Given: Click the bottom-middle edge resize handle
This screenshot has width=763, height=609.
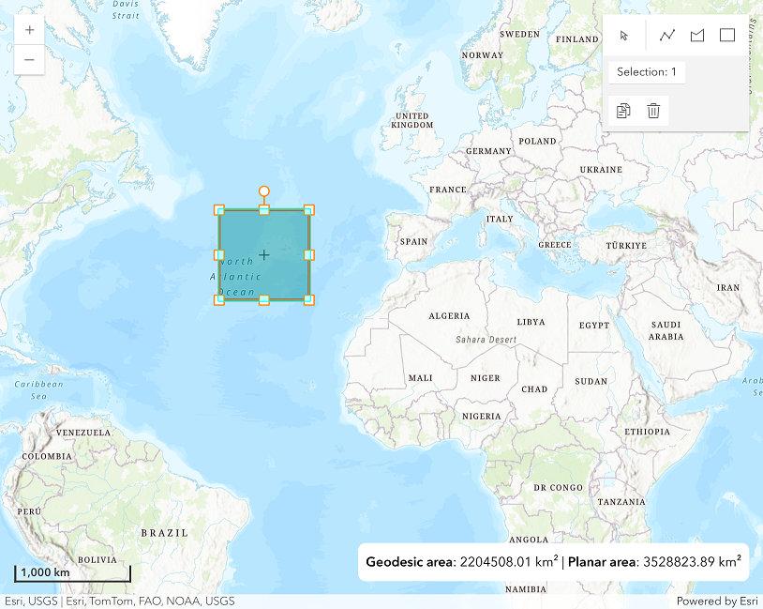Looking at the screenshot, I should (x=264, y=299).
